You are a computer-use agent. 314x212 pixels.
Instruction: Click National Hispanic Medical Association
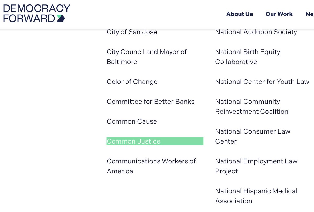(x=256, y=196)
